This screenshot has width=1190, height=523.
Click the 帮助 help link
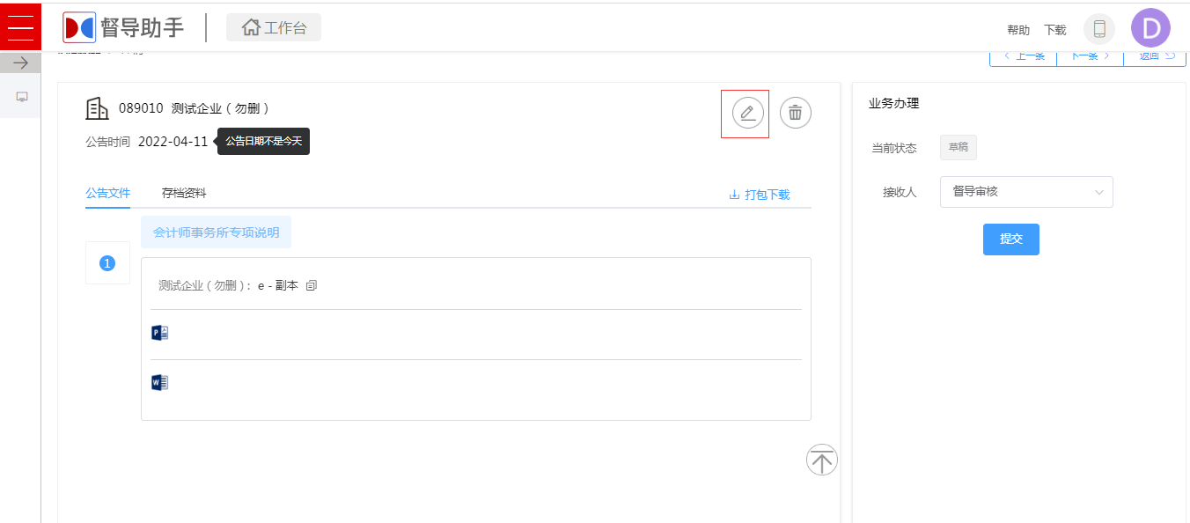(x=1018, y=30)
